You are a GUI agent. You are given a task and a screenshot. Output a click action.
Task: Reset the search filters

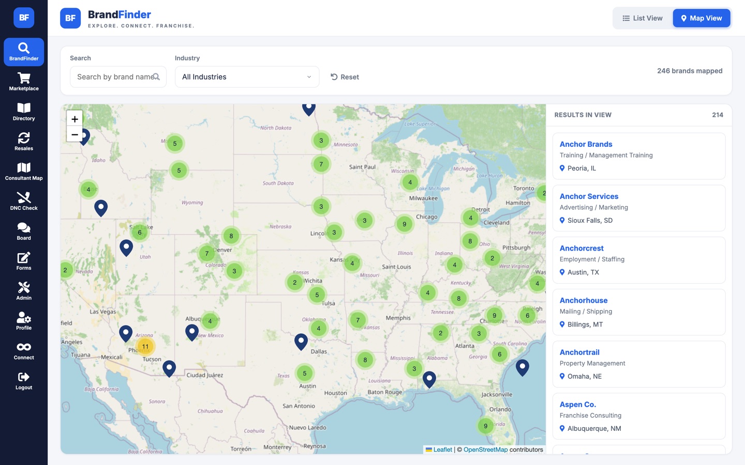pos(345,77)
